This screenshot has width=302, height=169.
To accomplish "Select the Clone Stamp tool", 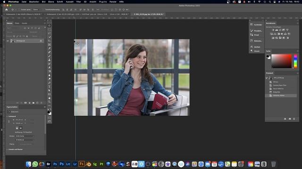I will [x=49, y=60].
